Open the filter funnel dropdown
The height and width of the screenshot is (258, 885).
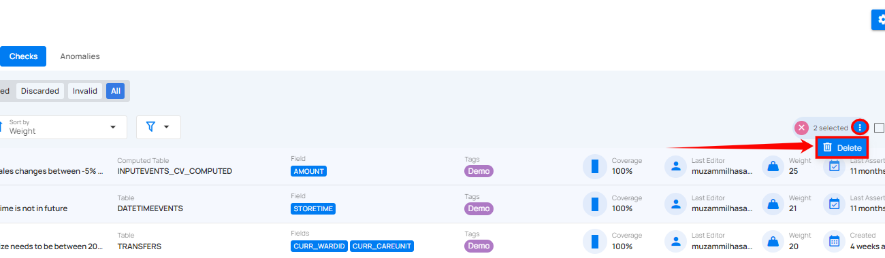tap(159, 127)
